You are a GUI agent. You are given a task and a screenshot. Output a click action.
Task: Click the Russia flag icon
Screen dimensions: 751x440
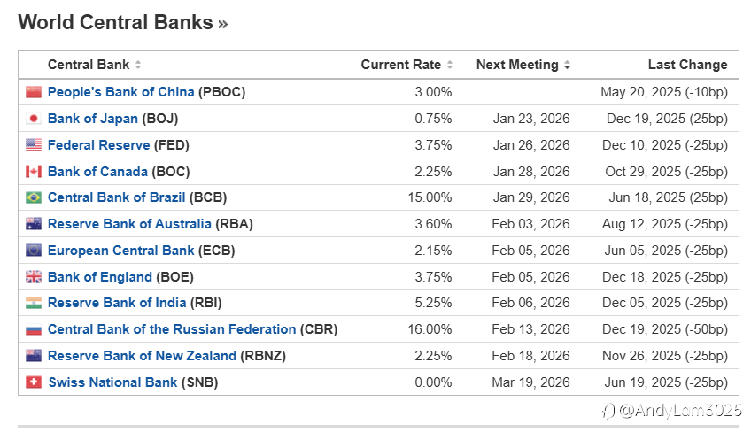tap(34, 329)
